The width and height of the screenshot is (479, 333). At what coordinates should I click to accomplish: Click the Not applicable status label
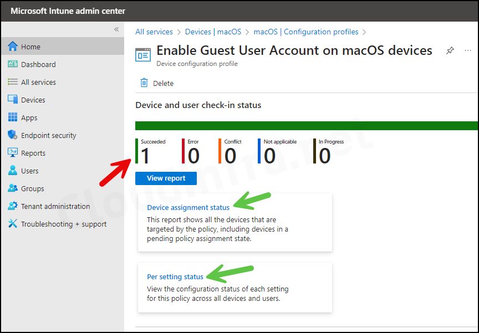280,142
